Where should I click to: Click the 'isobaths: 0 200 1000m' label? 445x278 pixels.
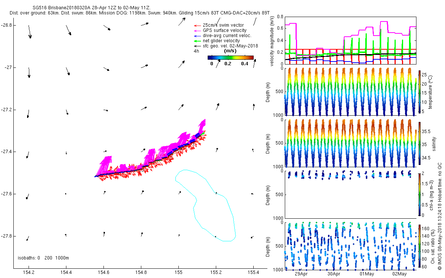[43, 258]
